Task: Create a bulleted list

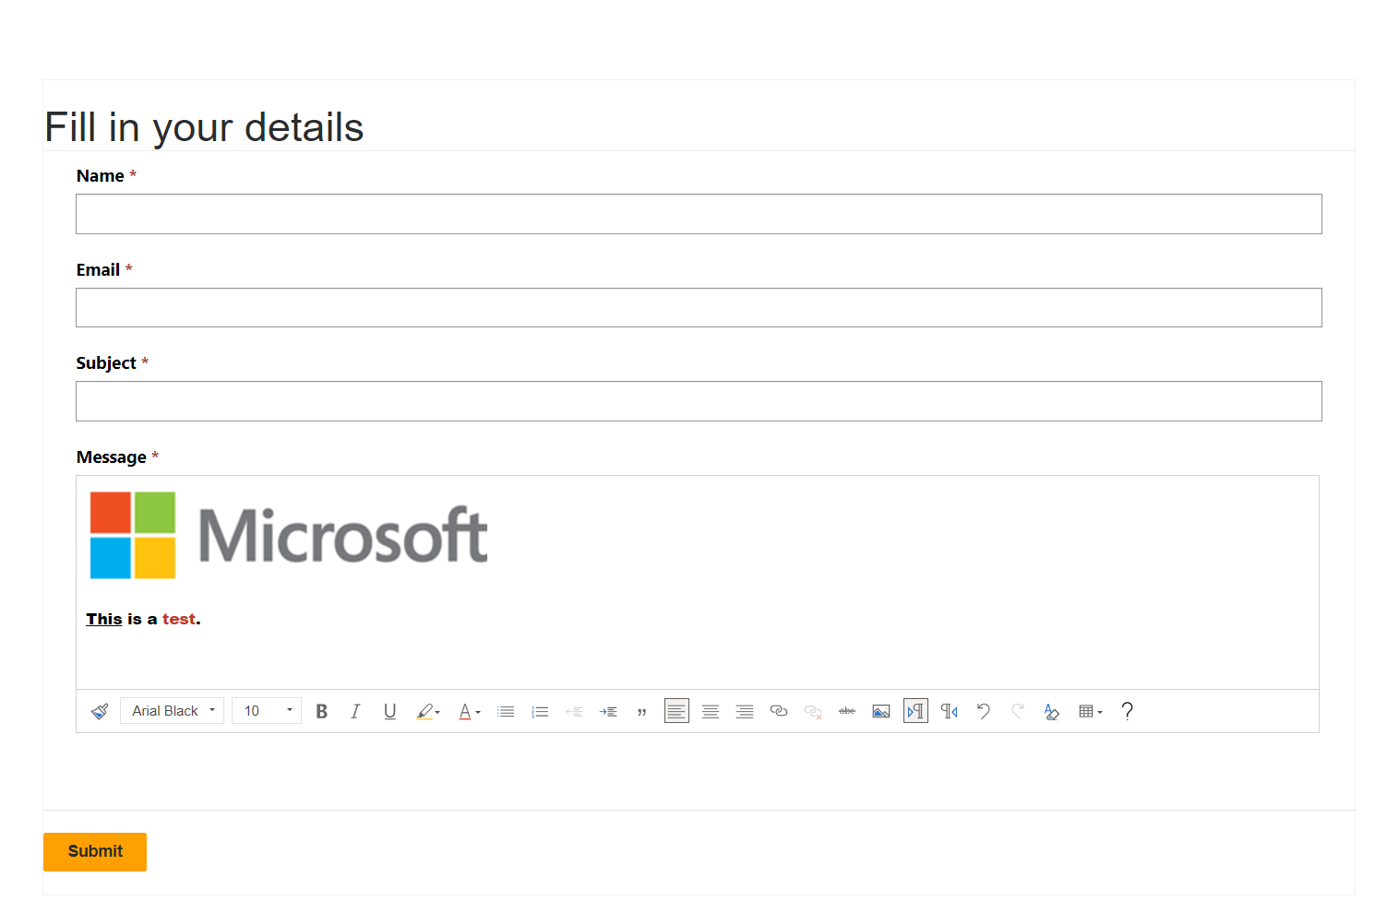Action: (506, 710)
